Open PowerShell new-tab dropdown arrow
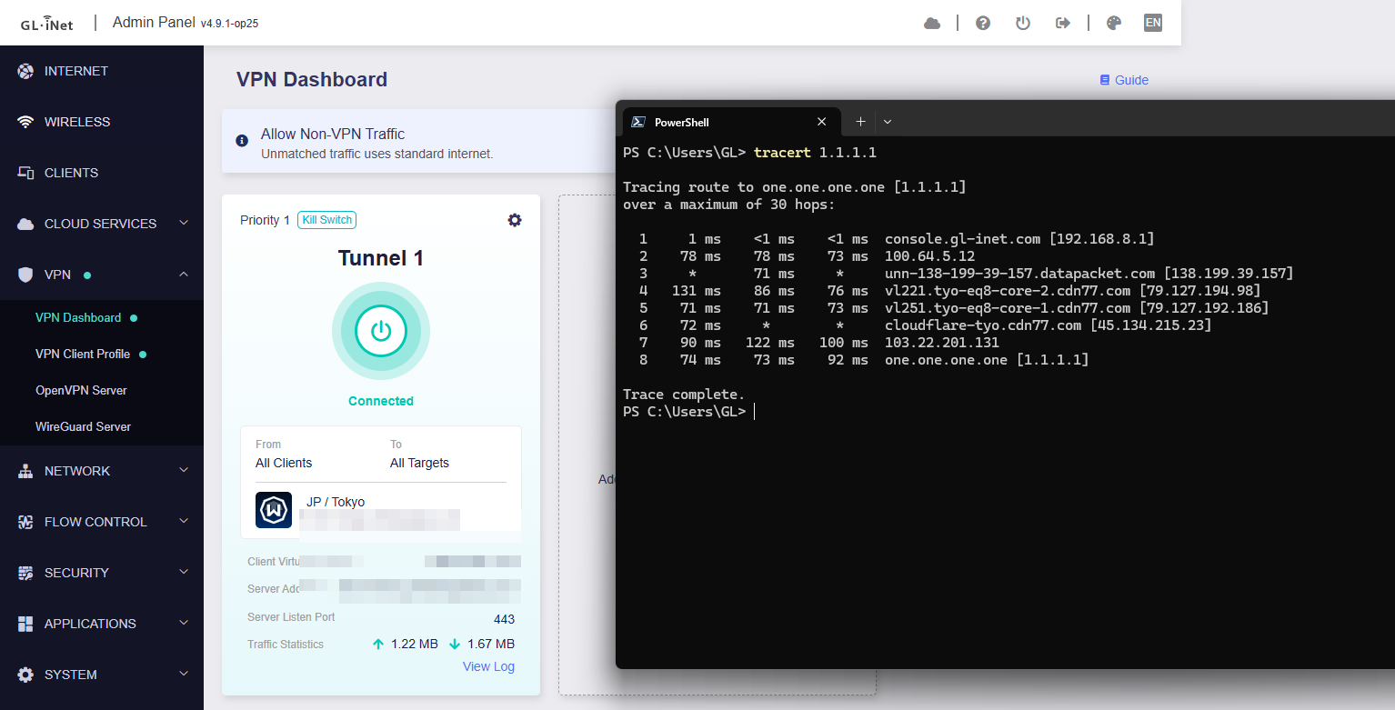This screenshot has height=710, width=1395. 888,122
